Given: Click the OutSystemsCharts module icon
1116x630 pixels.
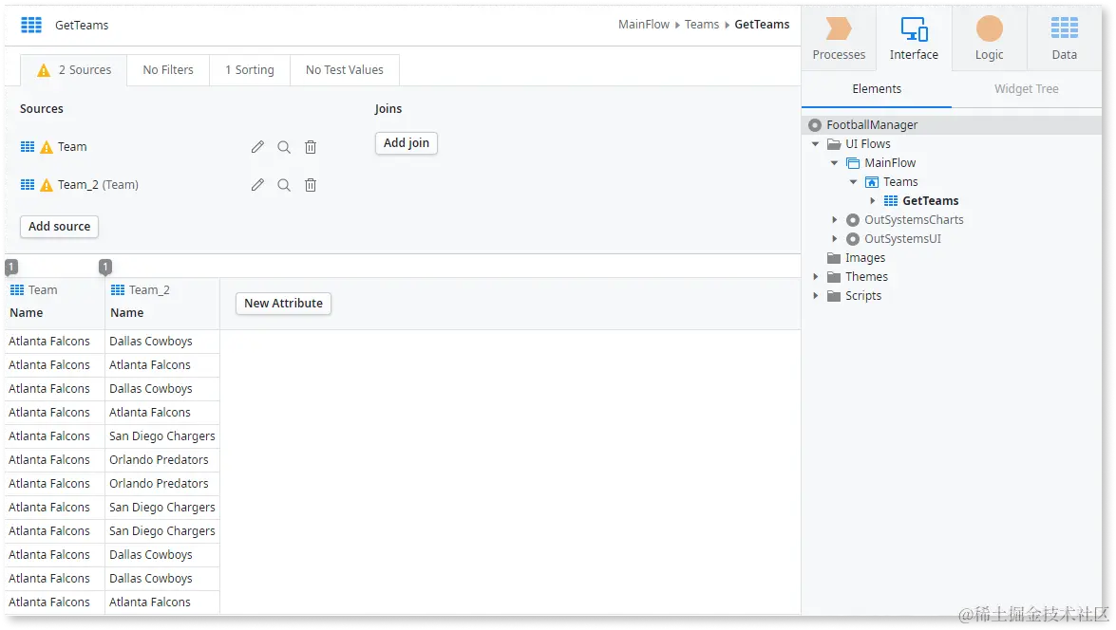Looking at the screenshot, I should point(853,220).
